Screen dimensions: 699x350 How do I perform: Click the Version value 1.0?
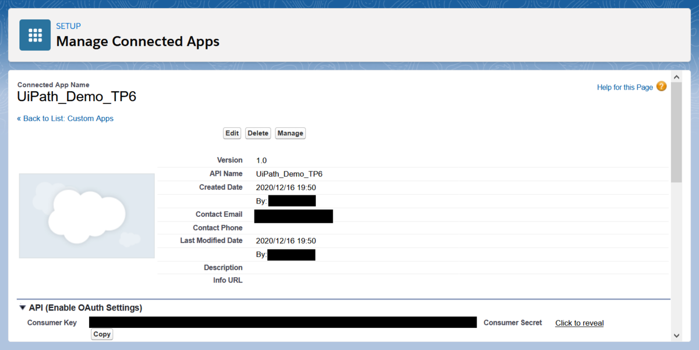pyautogui.click(x=262, y=160)
